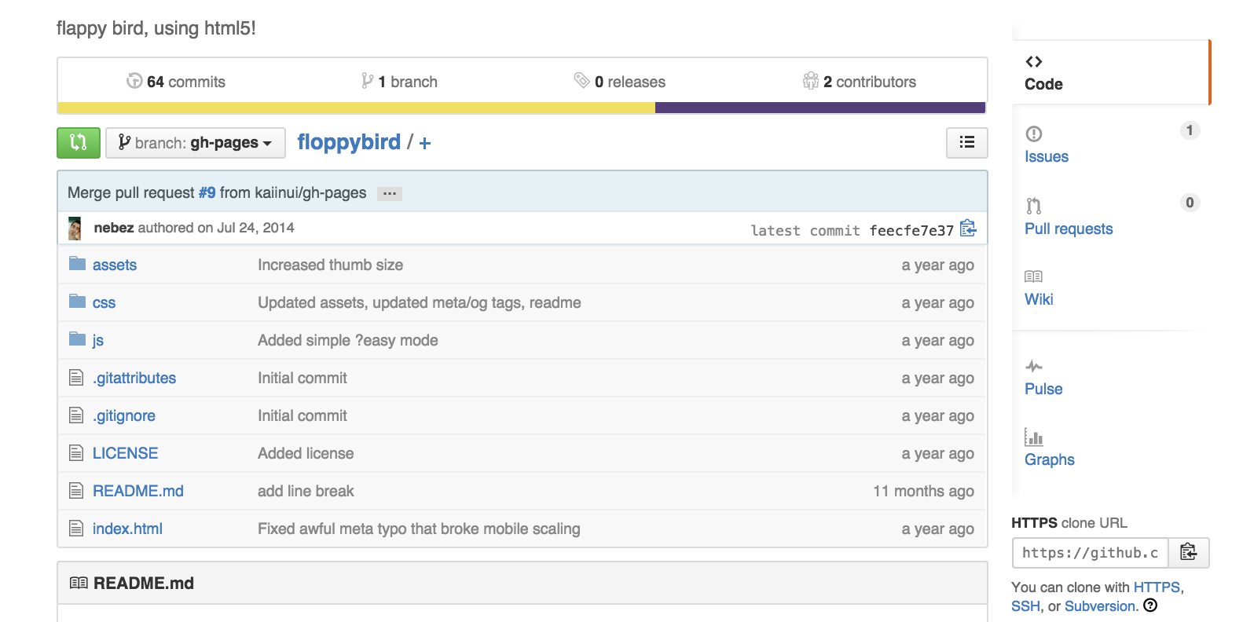The height and width of the screenshot is (622, 1254).
Task: Open the Issues tab
Action: point(1047,156)
